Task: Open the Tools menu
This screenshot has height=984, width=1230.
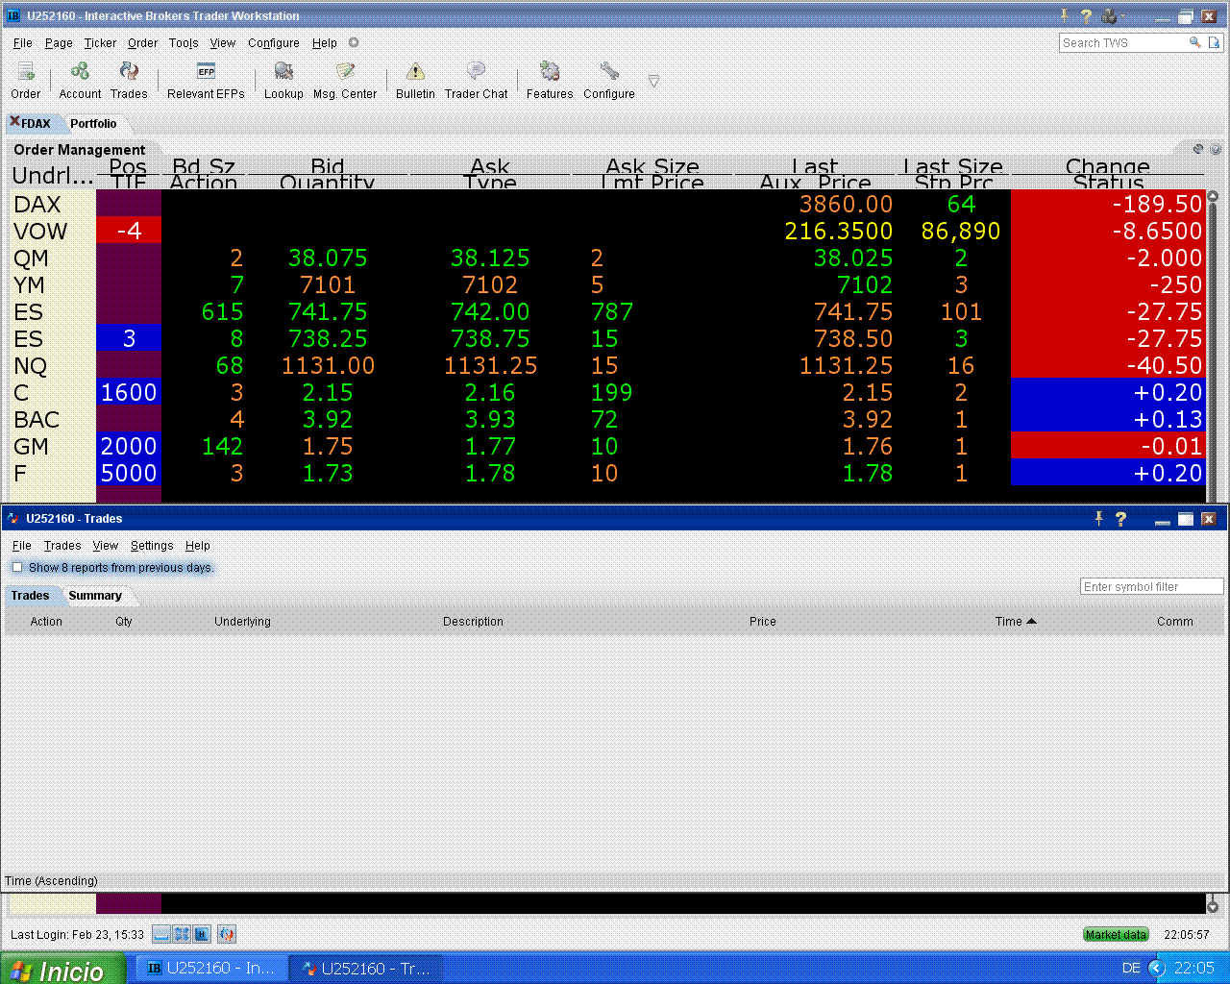Action: pyautogui.click(x=184, y=42)
